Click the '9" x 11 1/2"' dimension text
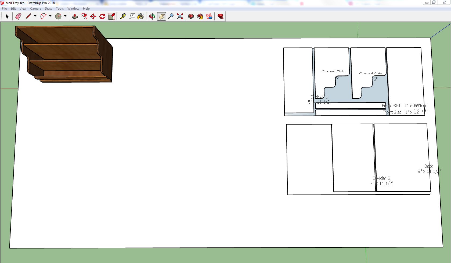 (x=429, y=171)
